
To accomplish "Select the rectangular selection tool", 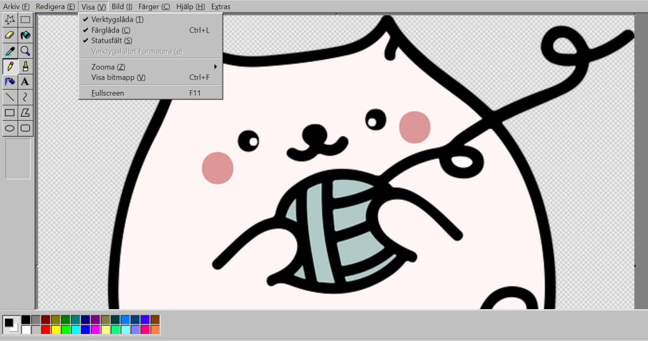I will (25, 19).
